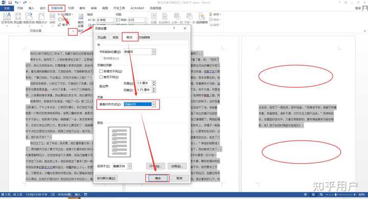This screenshot has width=368, height=199.
Task: Click the help question mark in dialog
Action: 174,28
